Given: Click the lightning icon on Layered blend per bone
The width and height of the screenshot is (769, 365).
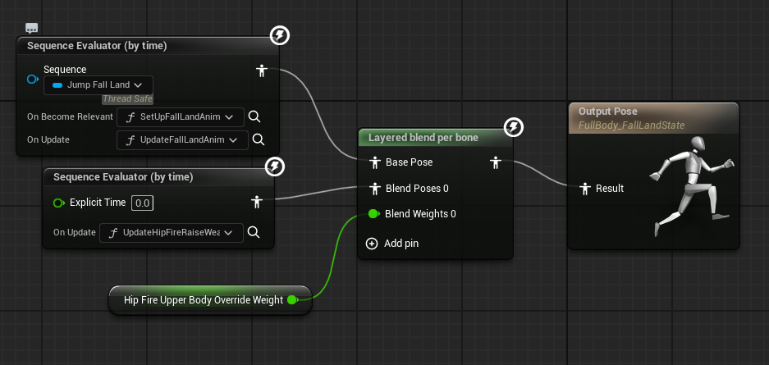Looking at the screenshot, I should click(x=513, y=127).
